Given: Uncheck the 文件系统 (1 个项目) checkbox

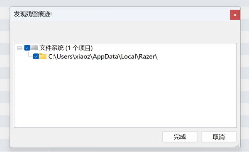Looking at the screenshot, I should 27,48.
